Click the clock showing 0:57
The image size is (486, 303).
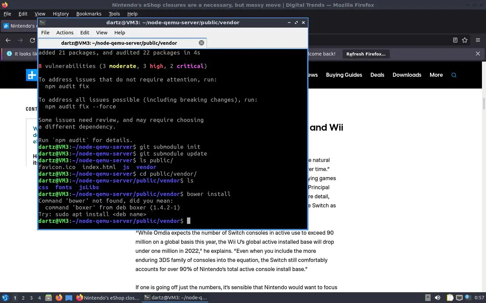pyautogui.click(x=479, y=298)
